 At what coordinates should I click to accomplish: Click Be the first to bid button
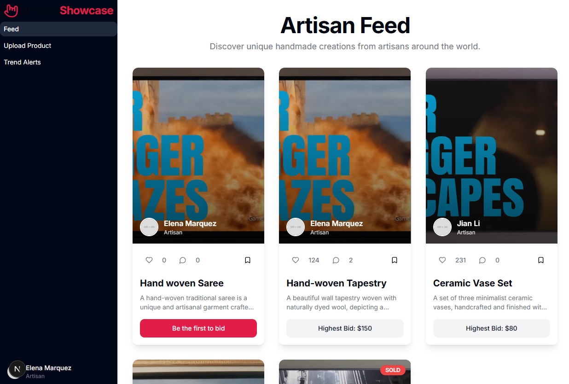coord(198,328)
